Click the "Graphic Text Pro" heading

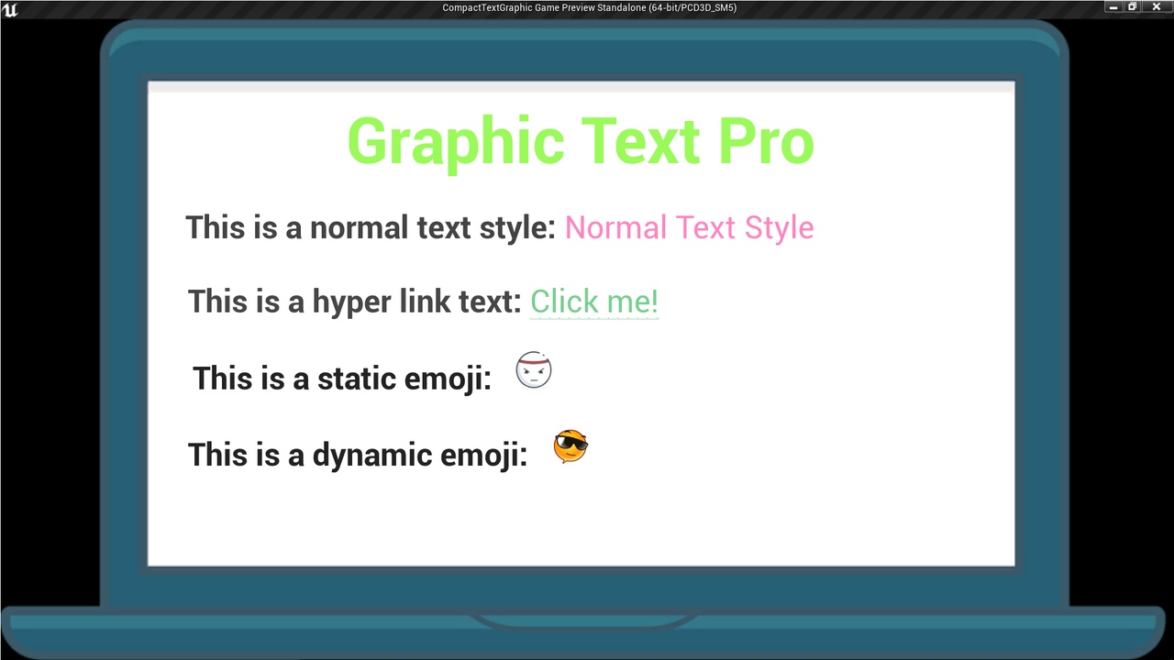(x=581, y=142)
